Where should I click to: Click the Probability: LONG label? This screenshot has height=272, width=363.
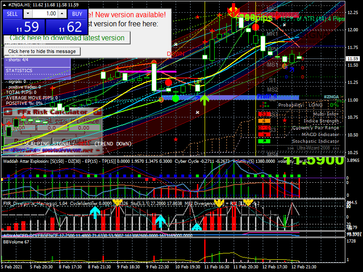point(300,105)
